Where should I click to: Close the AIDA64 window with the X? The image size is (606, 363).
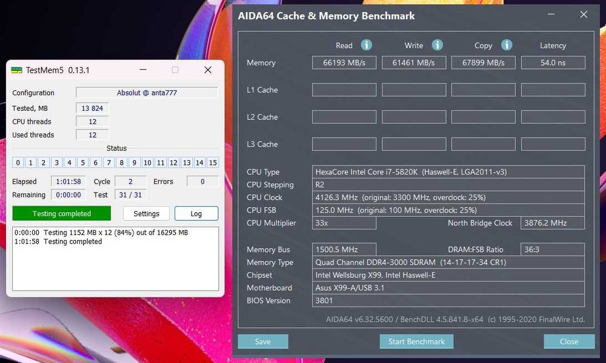584,15
